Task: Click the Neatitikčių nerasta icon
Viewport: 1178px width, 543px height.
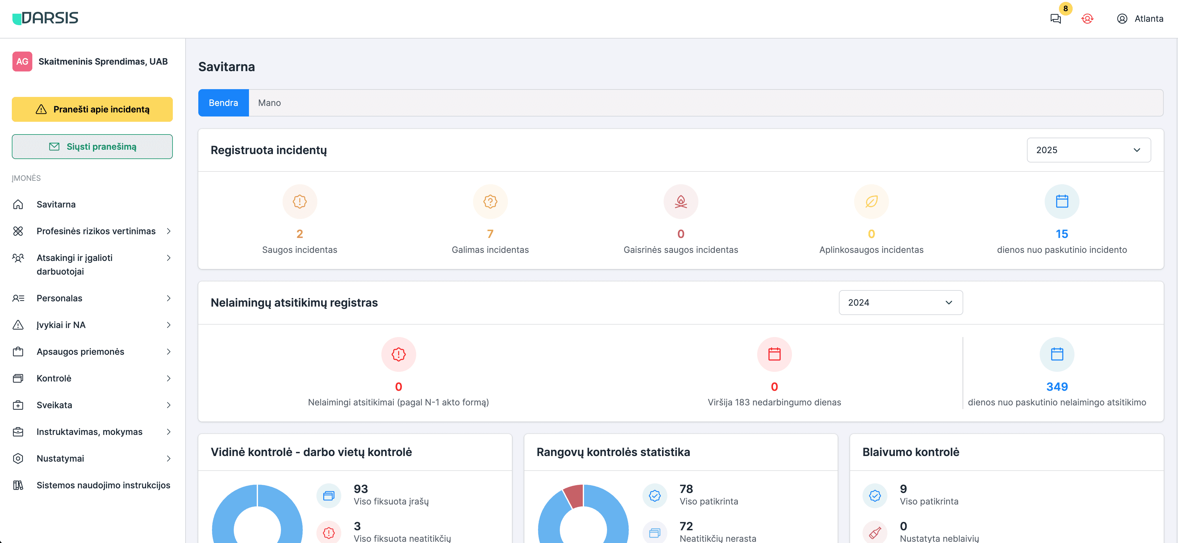Action: coord(655,532)
